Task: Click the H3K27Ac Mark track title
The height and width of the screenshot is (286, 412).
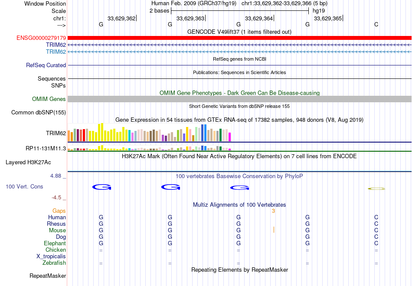Action: (x=239, y=156)
